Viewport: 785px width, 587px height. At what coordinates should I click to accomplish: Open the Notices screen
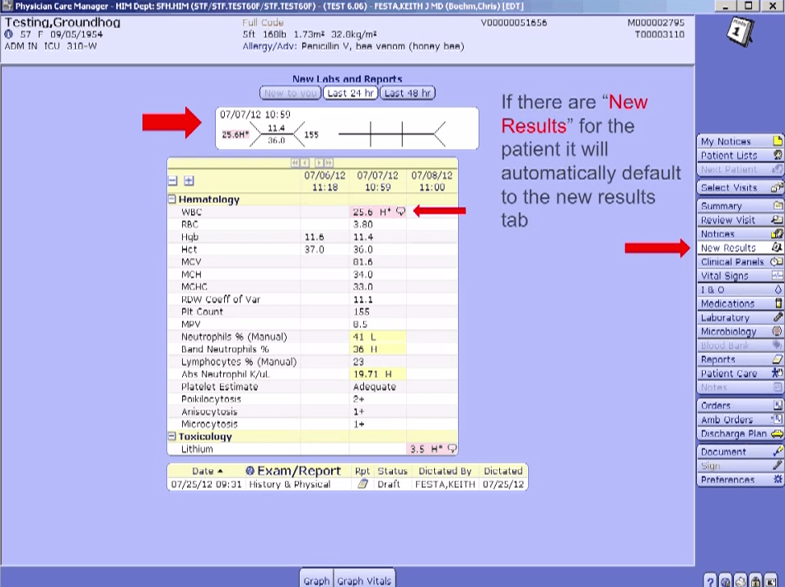tap(740, 233)
